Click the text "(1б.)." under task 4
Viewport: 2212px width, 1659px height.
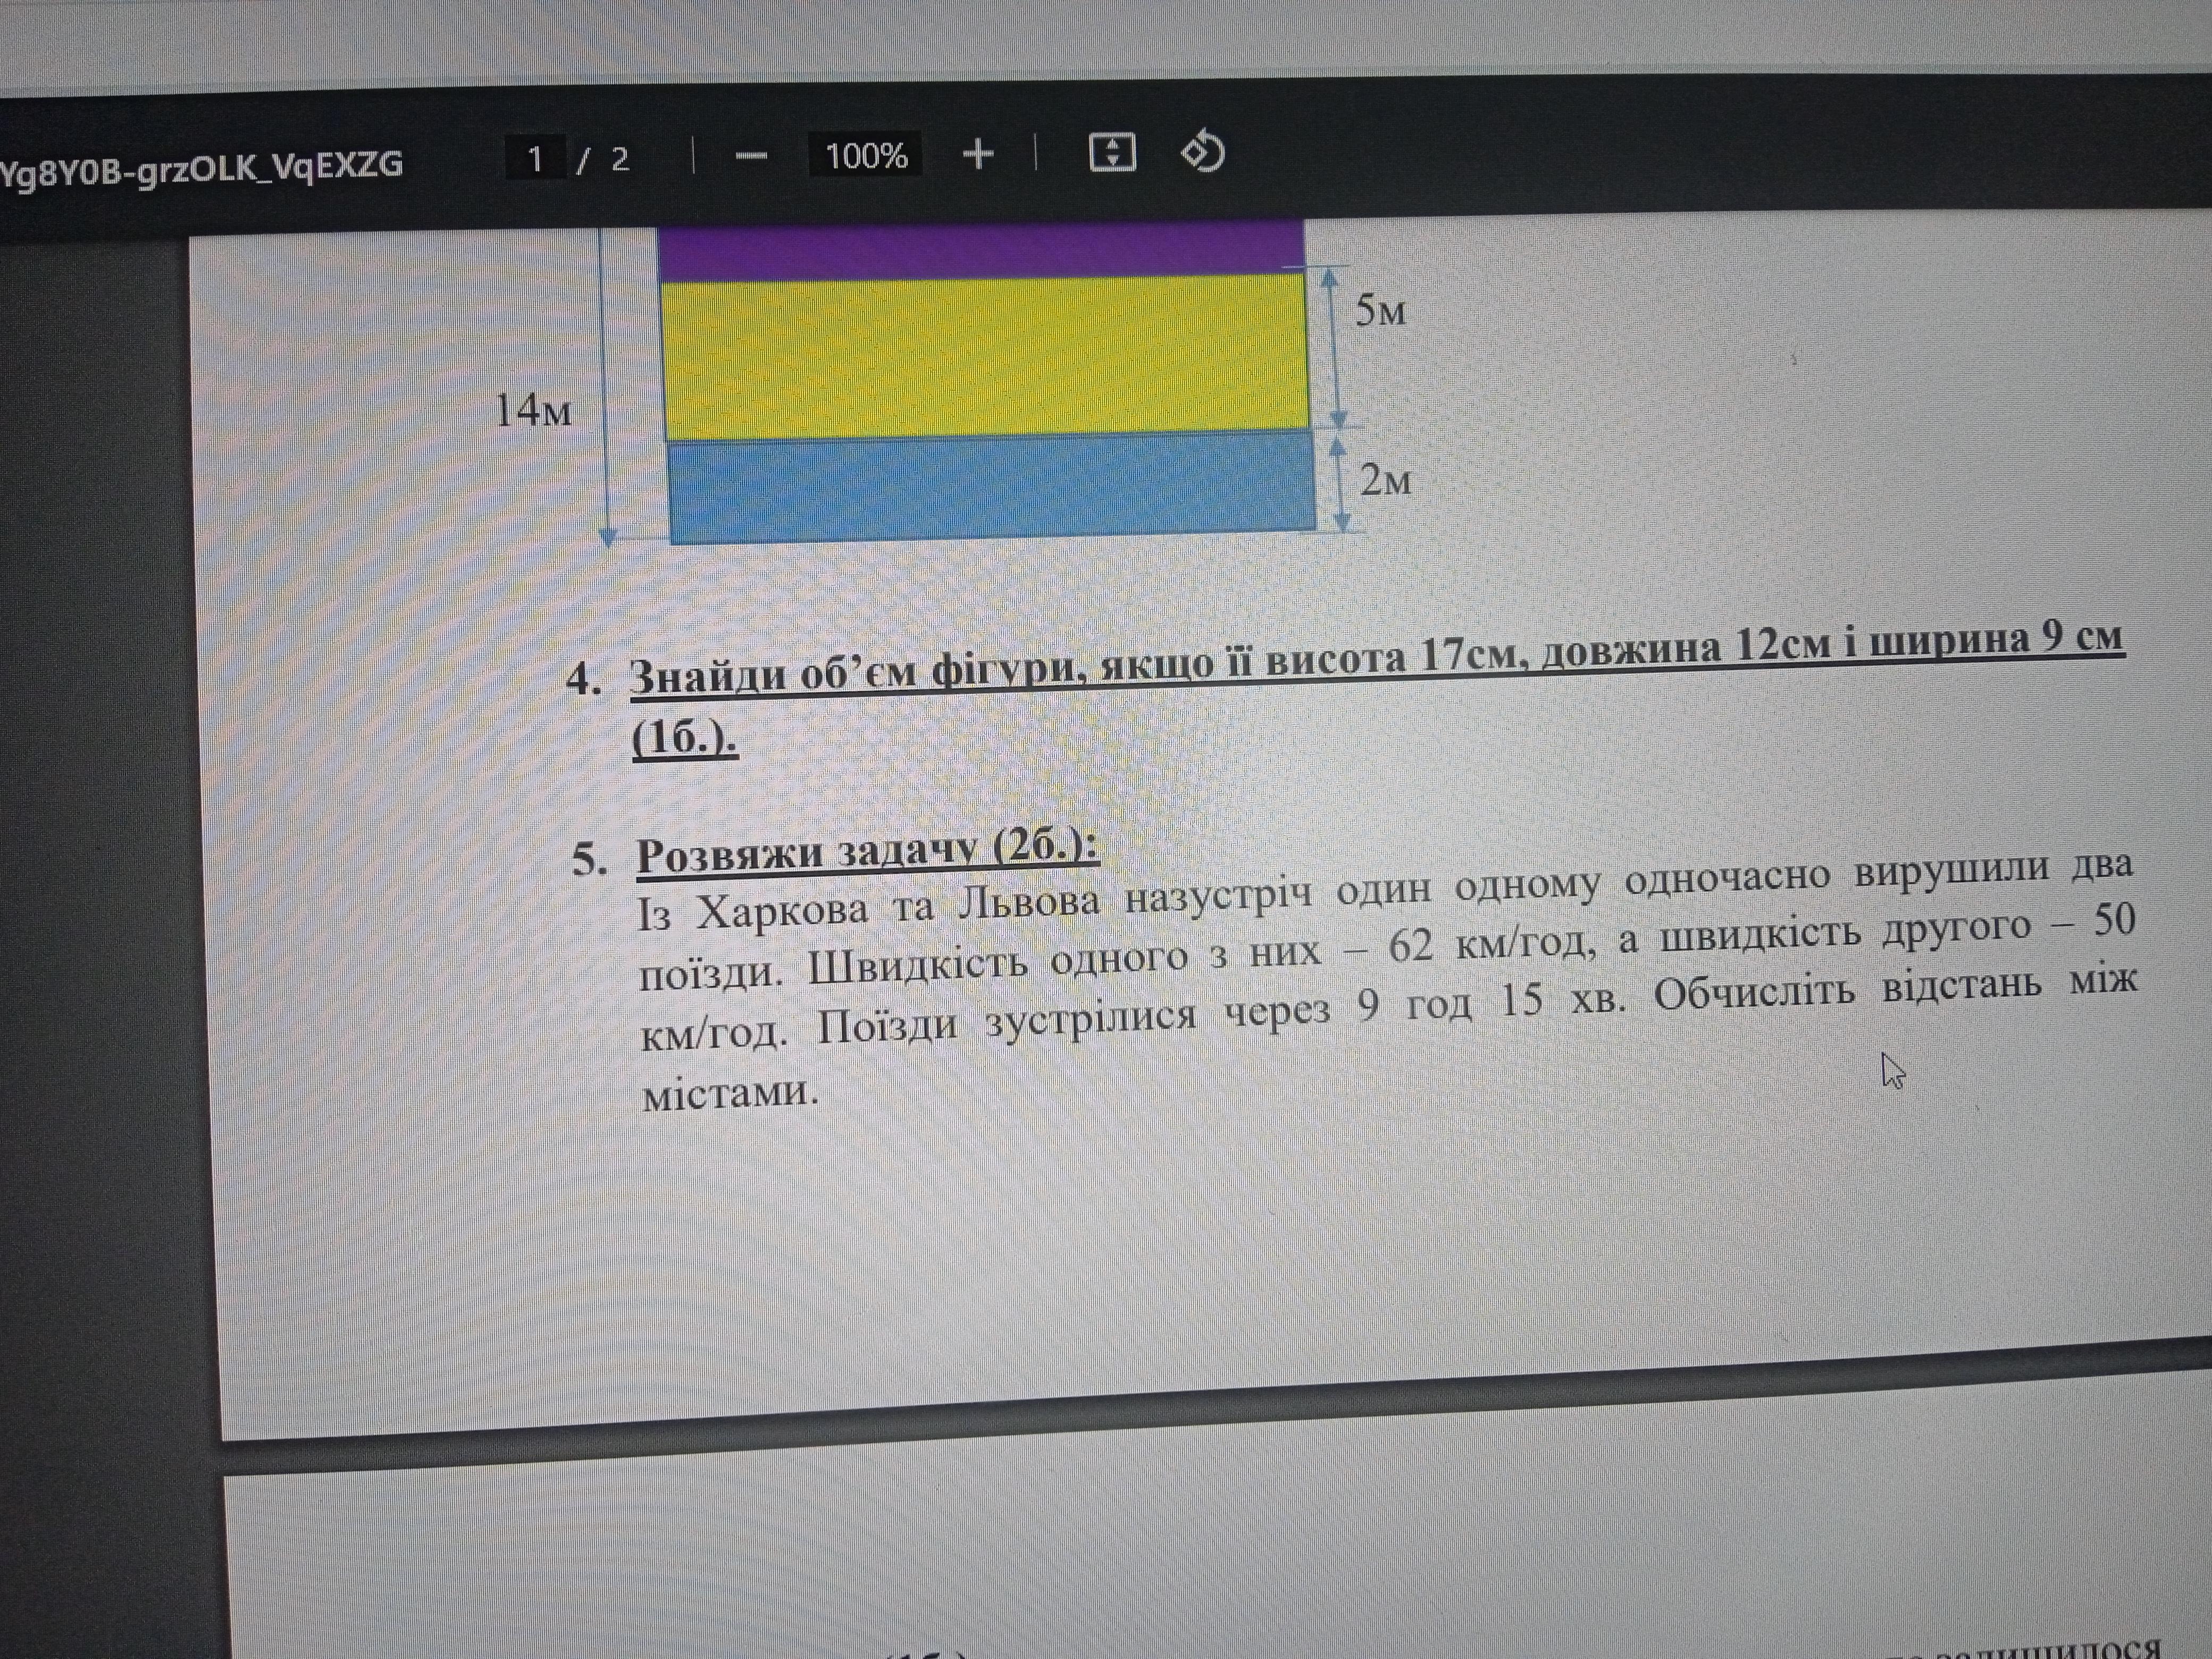(x=685, y=738)
